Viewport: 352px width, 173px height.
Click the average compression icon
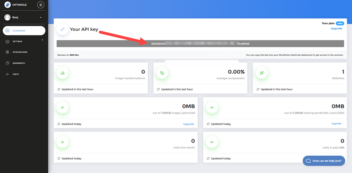coord(162,73)
